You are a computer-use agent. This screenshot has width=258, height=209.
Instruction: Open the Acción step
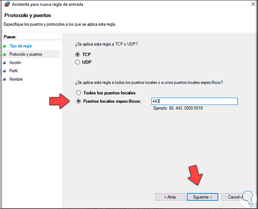[15, 63]
